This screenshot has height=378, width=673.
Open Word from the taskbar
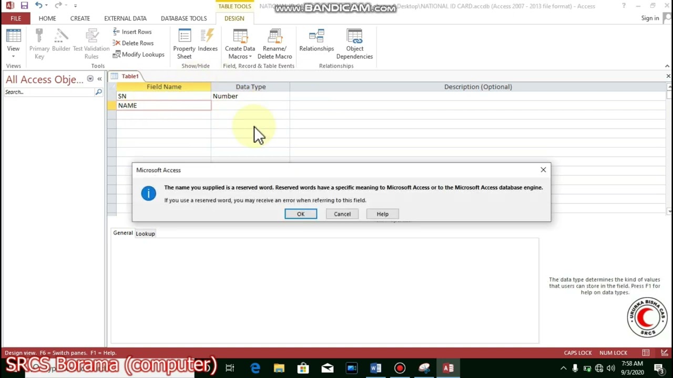click(375, 369)
